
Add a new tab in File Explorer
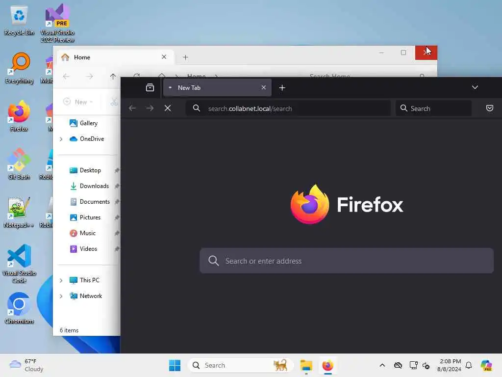click(185, 57)
